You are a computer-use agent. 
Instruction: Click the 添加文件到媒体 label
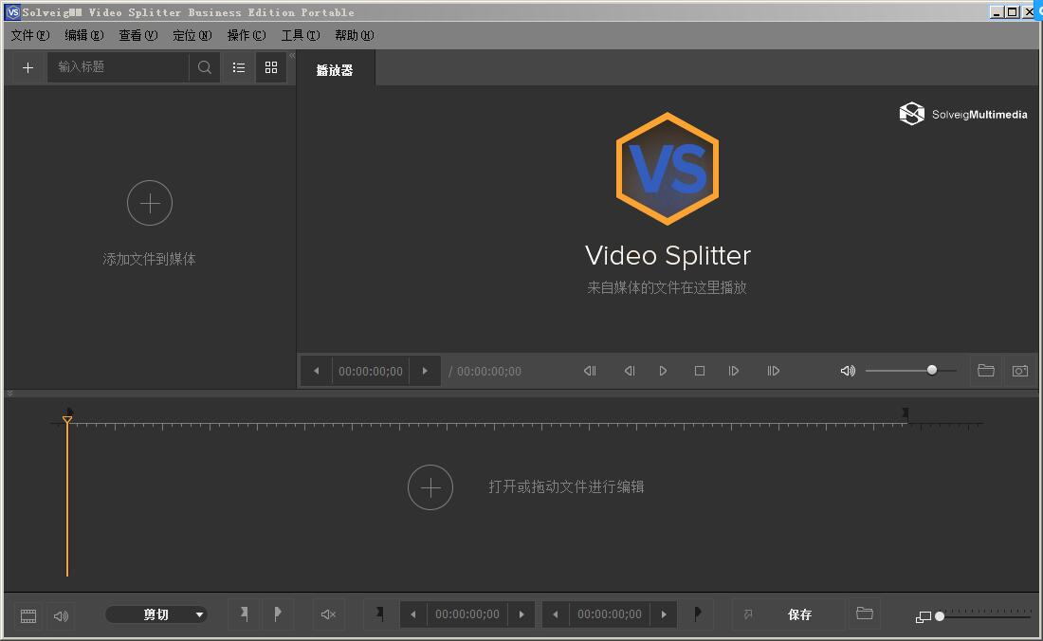tap(149, 259)
